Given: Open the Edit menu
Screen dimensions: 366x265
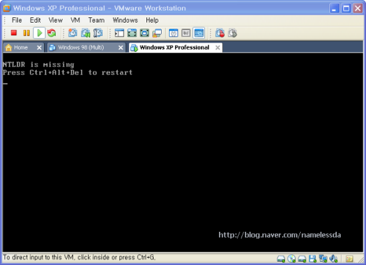Looking at the screenshot, I should (35, 21).
